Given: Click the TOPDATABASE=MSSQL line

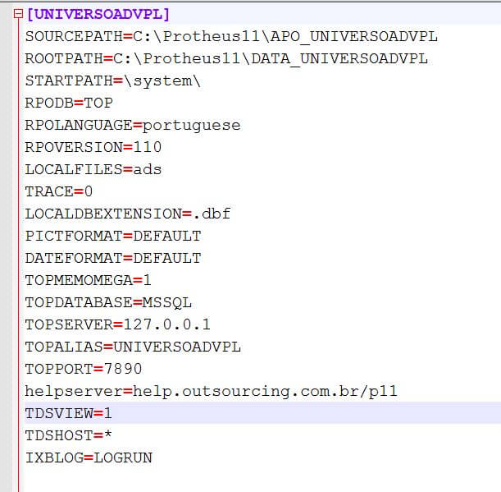Looking at the screenshot, I should click(x=108, y=303).
